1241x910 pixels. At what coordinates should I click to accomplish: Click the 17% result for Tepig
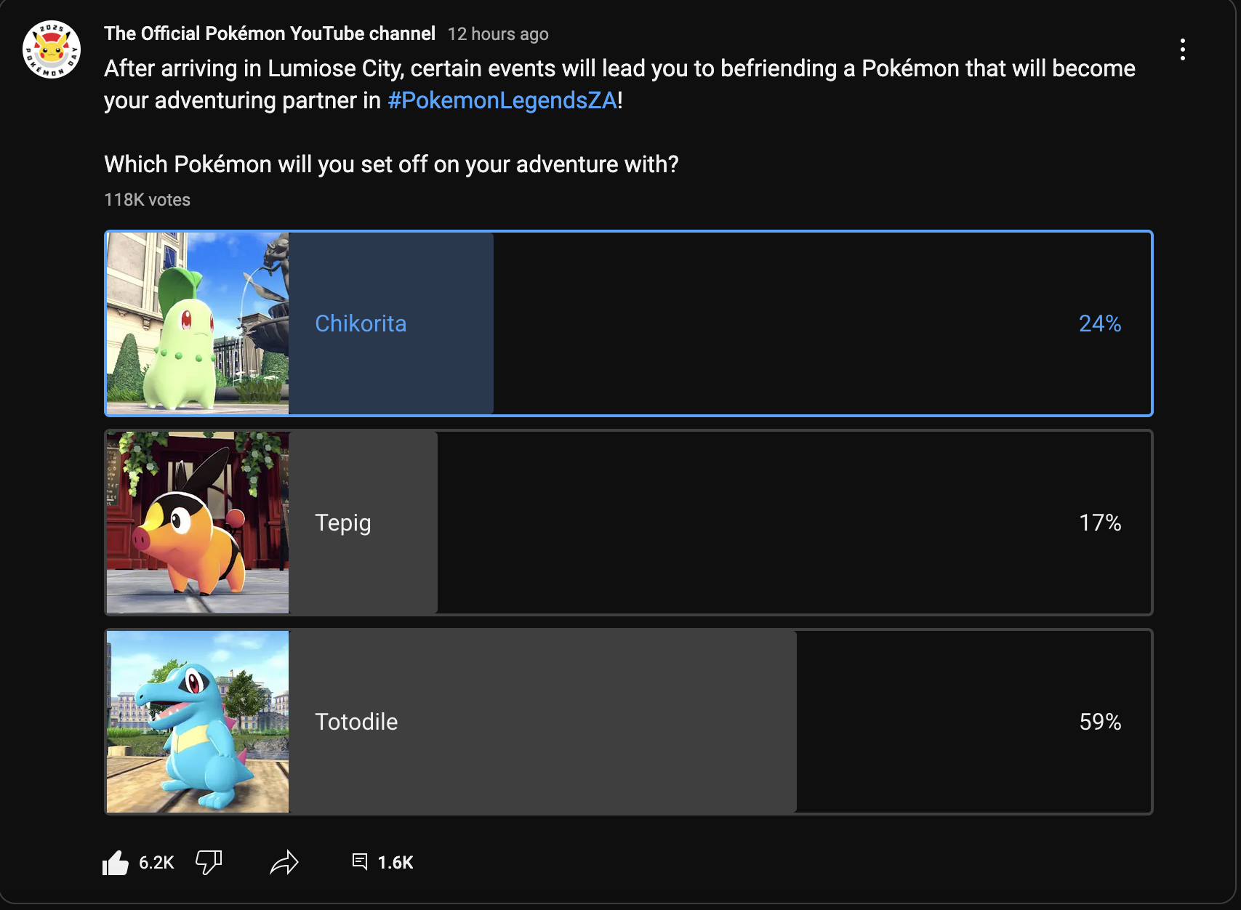coord(1100,523)
